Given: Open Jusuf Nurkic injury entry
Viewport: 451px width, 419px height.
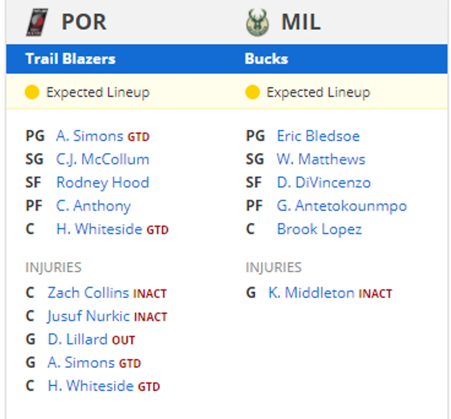Looking at the screenshot, I should click(x=88, y=316).
